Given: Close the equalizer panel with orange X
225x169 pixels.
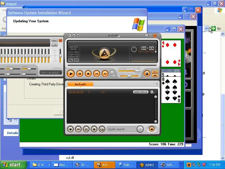Looking at the screenshot, I should [60, 41].
